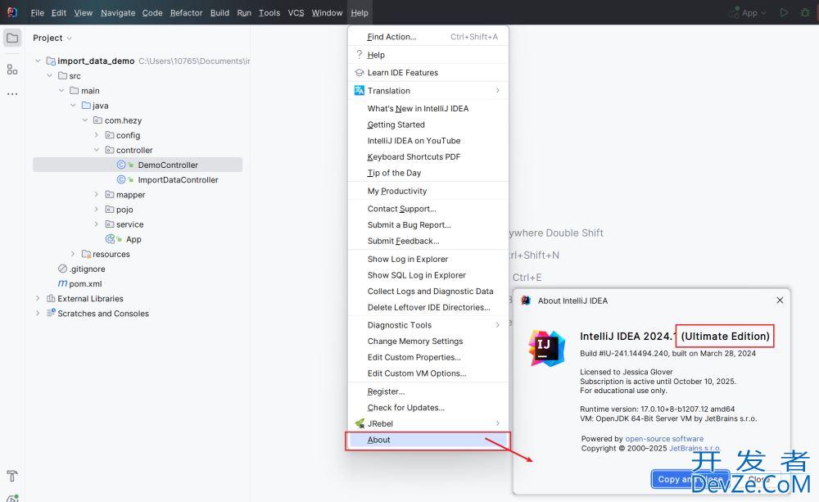Click the resources folder icon
Screen dimensions: 819x502
(x=86, y=255)
